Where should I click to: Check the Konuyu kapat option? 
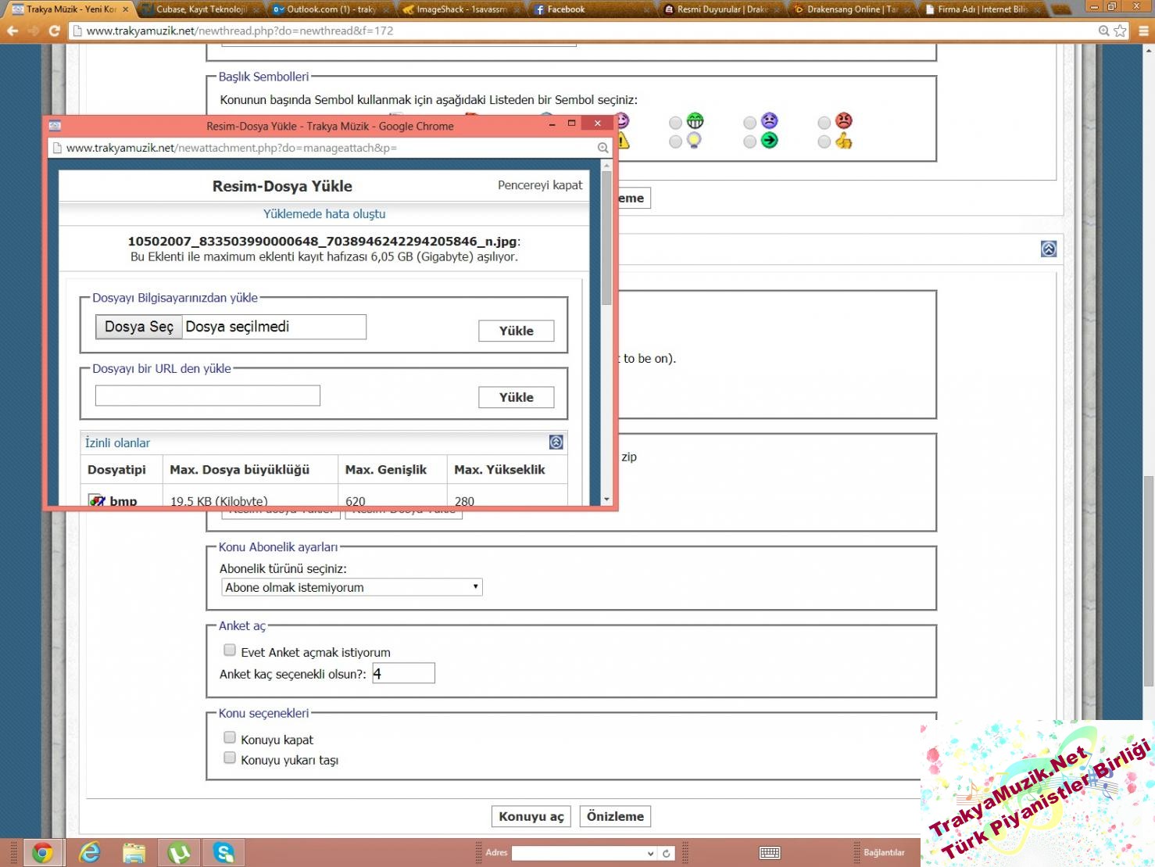tap(230, 737)
